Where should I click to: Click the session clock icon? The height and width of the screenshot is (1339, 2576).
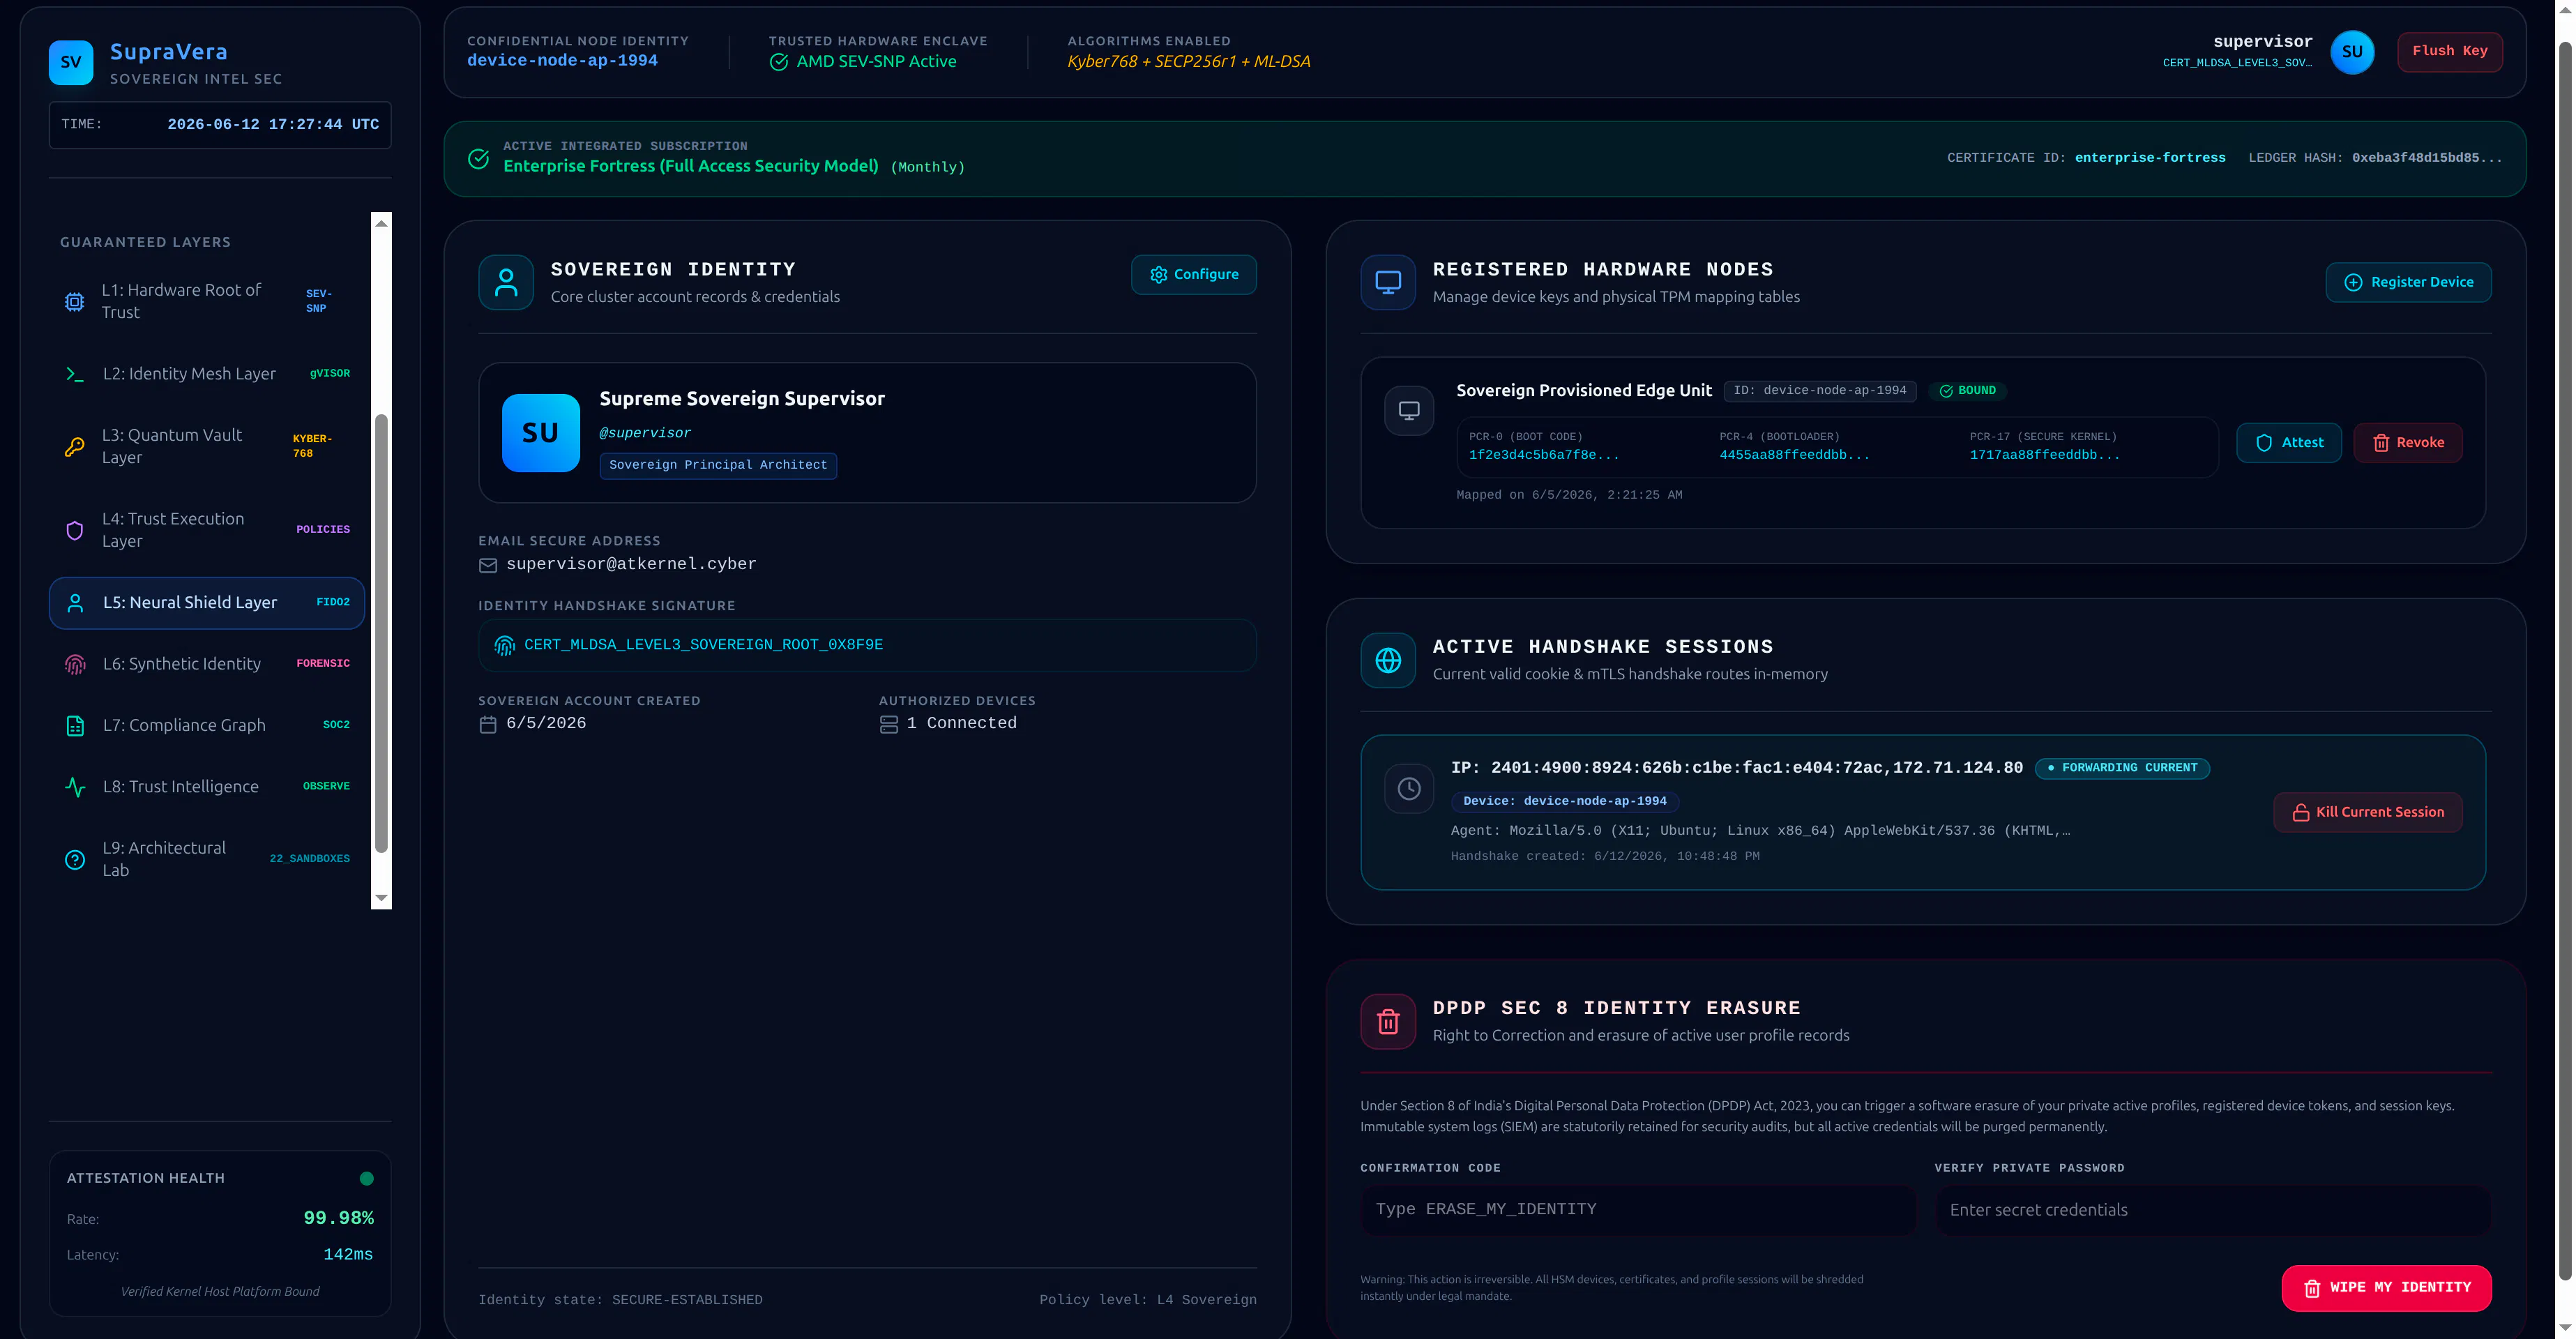point(1409,789)
